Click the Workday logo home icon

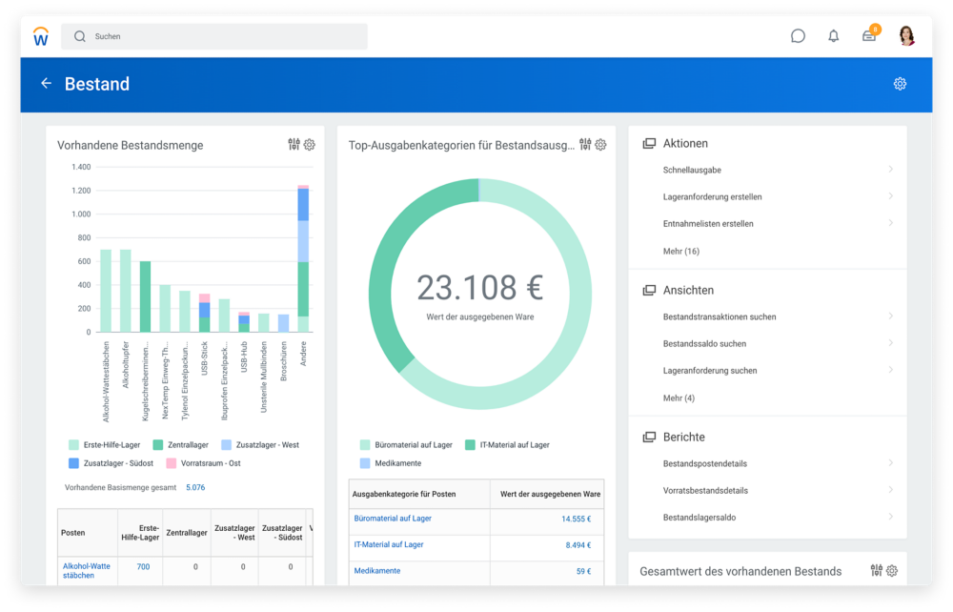pyautogui.click(x=41, y=36)
